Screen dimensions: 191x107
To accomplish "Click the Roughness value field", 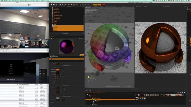I will coord(58,88).
